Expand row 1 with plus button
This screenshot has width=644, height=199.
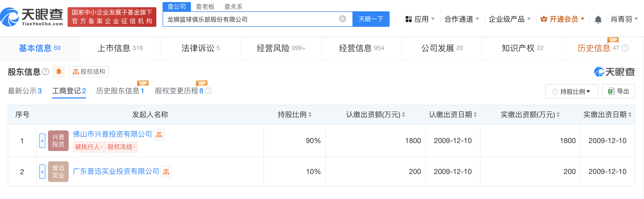[42, 141]
